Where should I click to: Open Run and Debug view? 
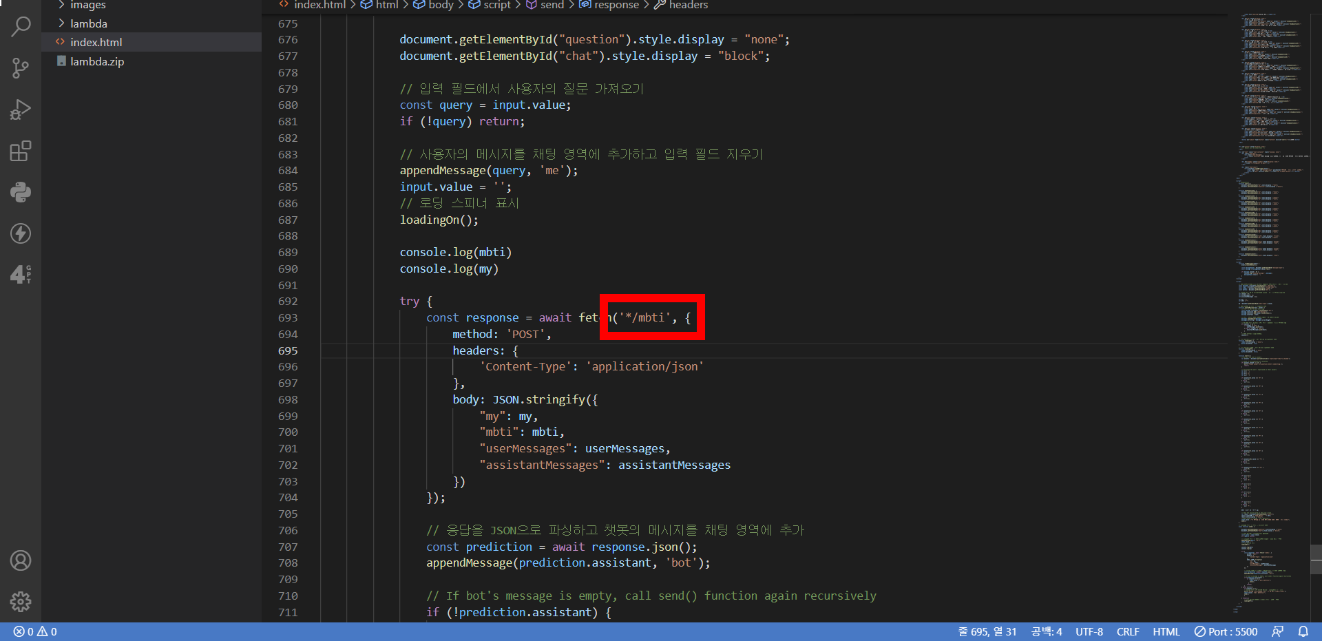(21, 109)
